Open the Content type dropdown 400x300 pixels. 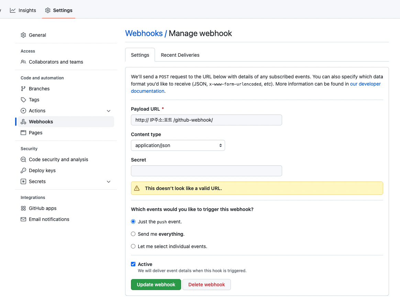click(178, 145)
